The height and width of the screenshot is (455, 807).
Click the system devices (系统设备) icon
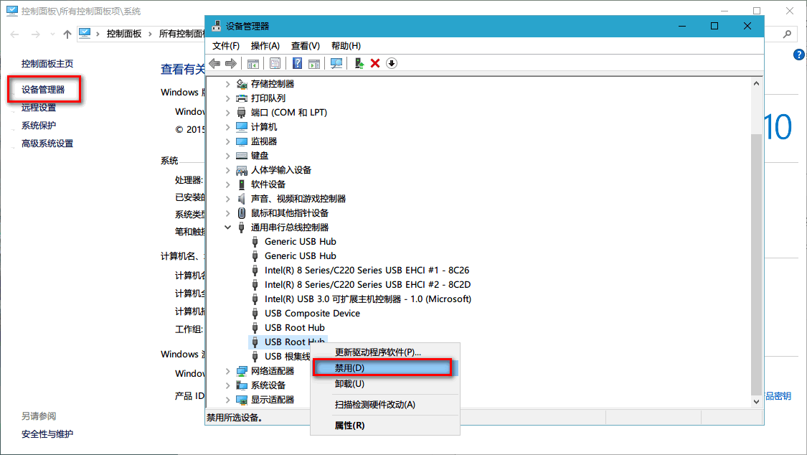point(241,385)
